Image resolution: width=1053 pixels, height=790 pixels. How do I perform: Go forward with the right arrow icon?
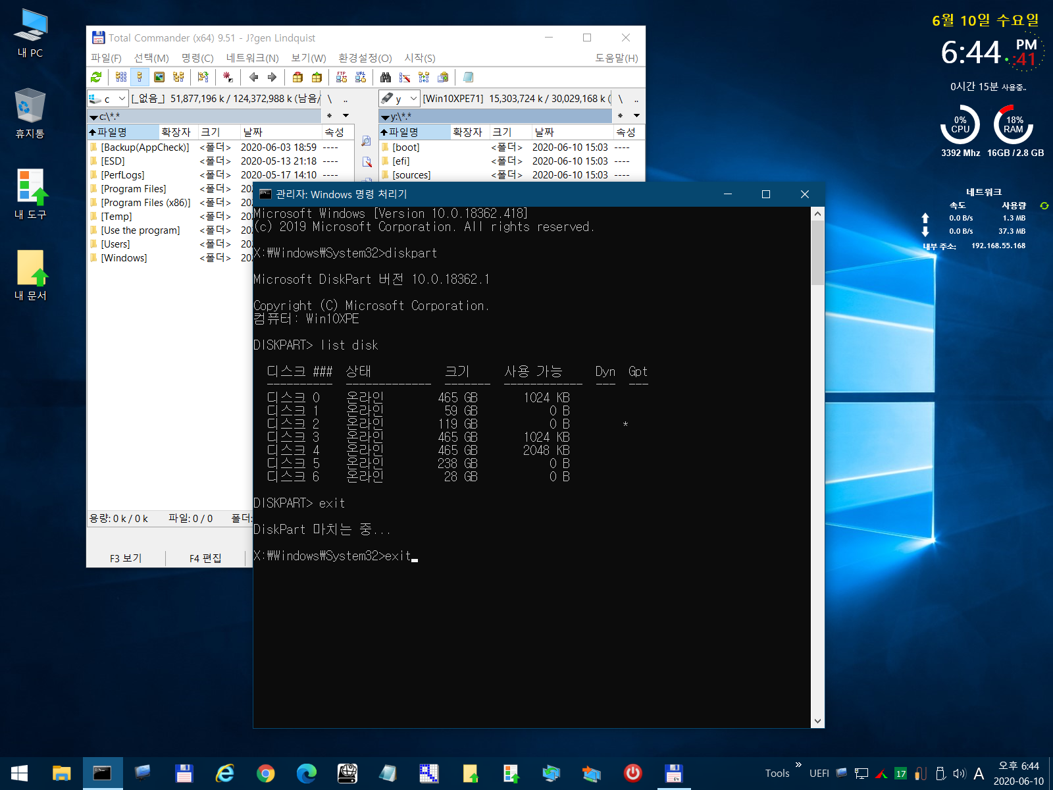pyautogui.click(x=272, y=77)
